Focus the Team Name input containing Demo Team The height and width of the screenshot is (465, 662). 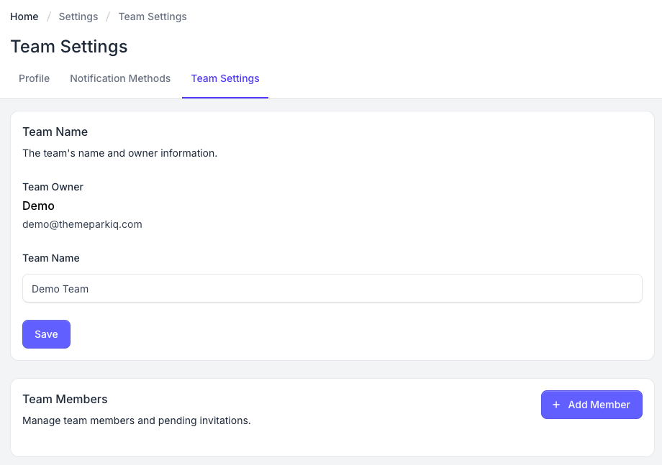coord(332,288)
